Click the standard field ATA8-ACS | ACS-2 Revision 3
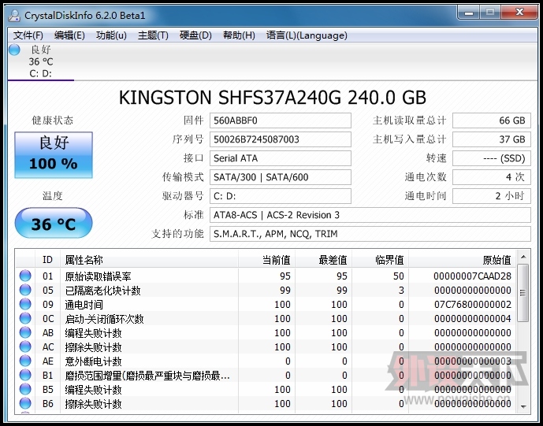This screenshot has height=426, width=543. pos(370,215)
